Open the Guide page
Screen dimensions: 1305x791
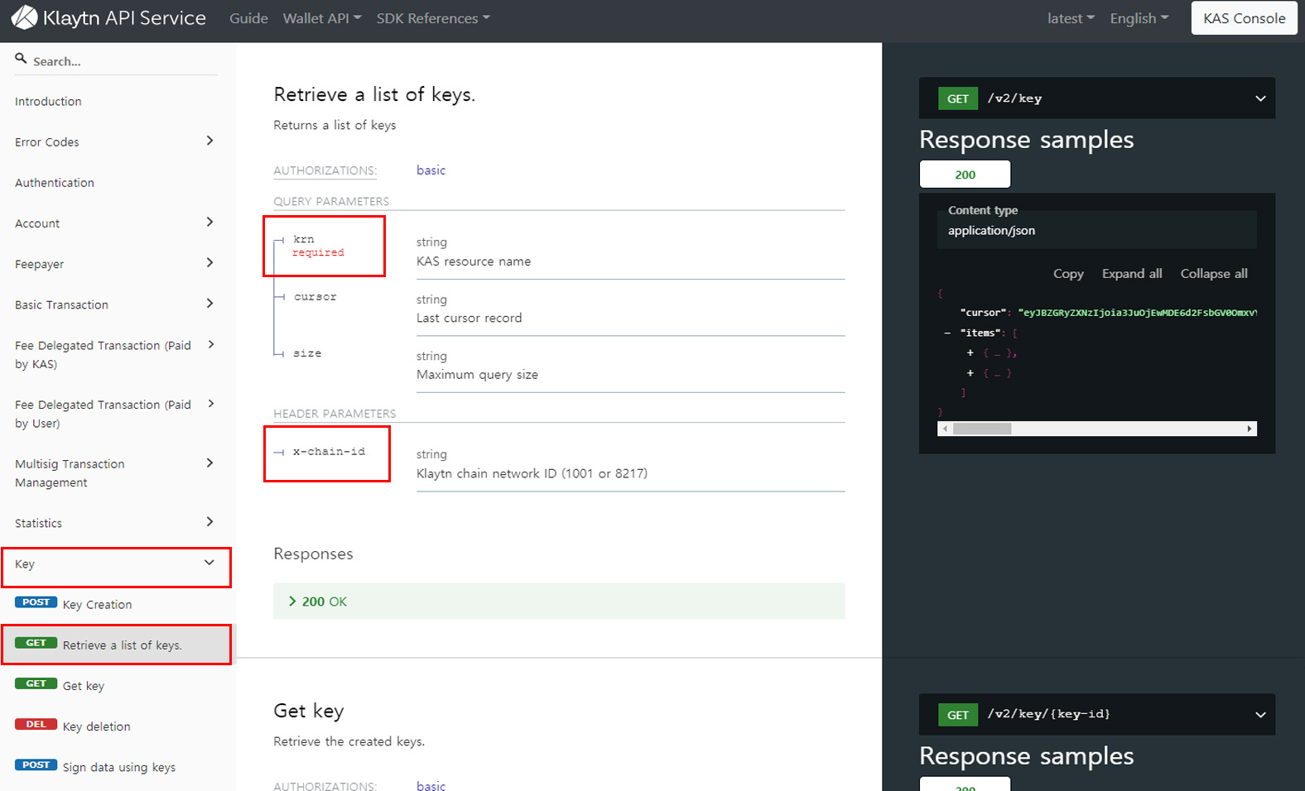(248, 18)
